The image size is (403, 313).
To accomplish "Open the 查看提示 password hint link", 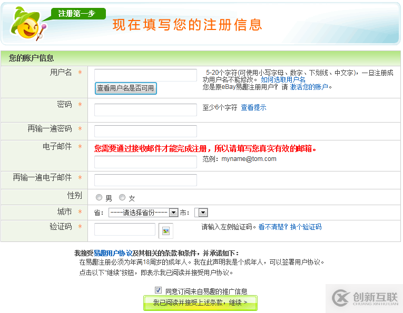I will (253, 107).
